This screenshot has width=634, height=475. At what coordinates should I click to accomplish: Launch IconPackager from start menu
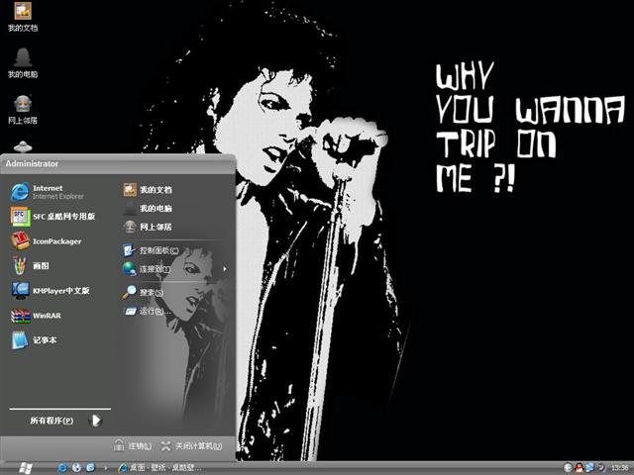click(x=47, y=241)
